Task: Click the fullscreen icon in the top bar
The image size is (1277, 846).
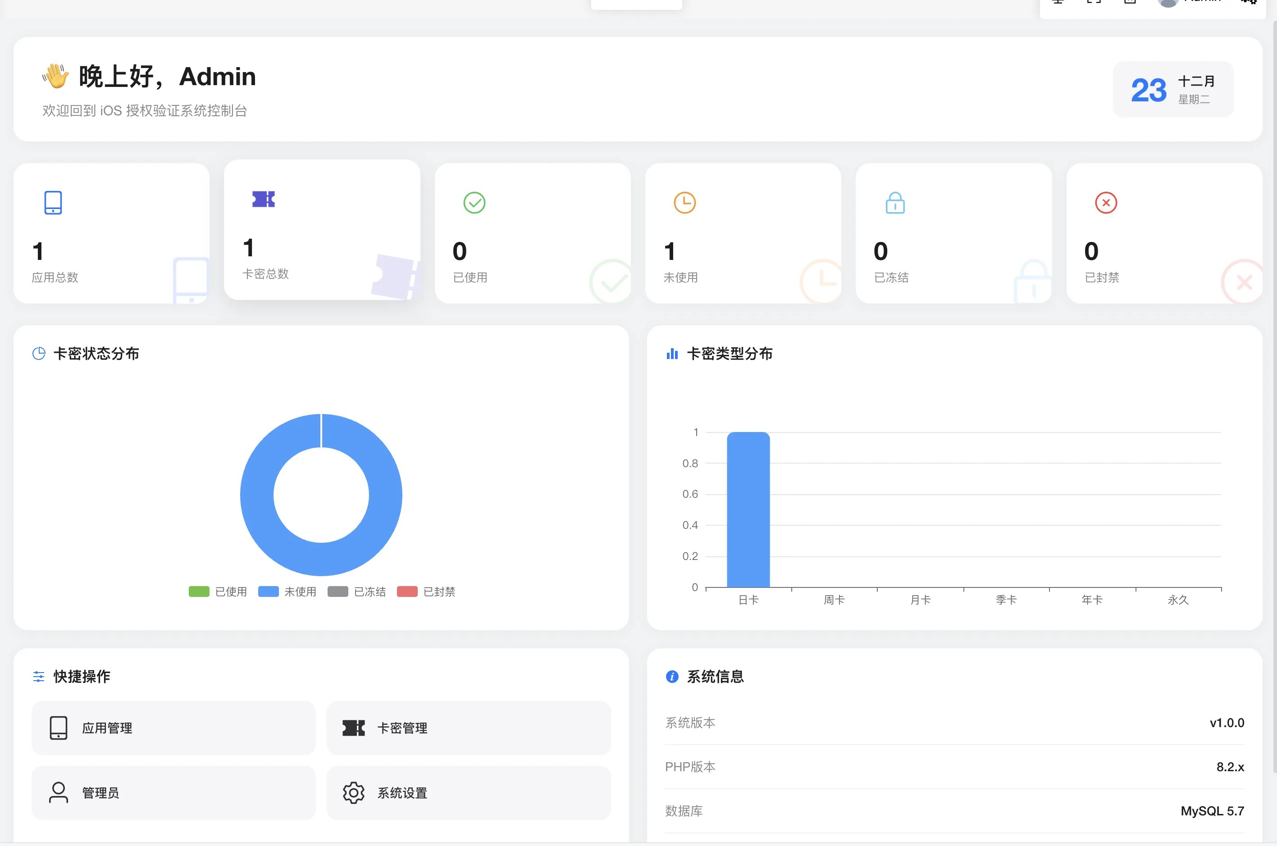Action: coord(1095,2)
